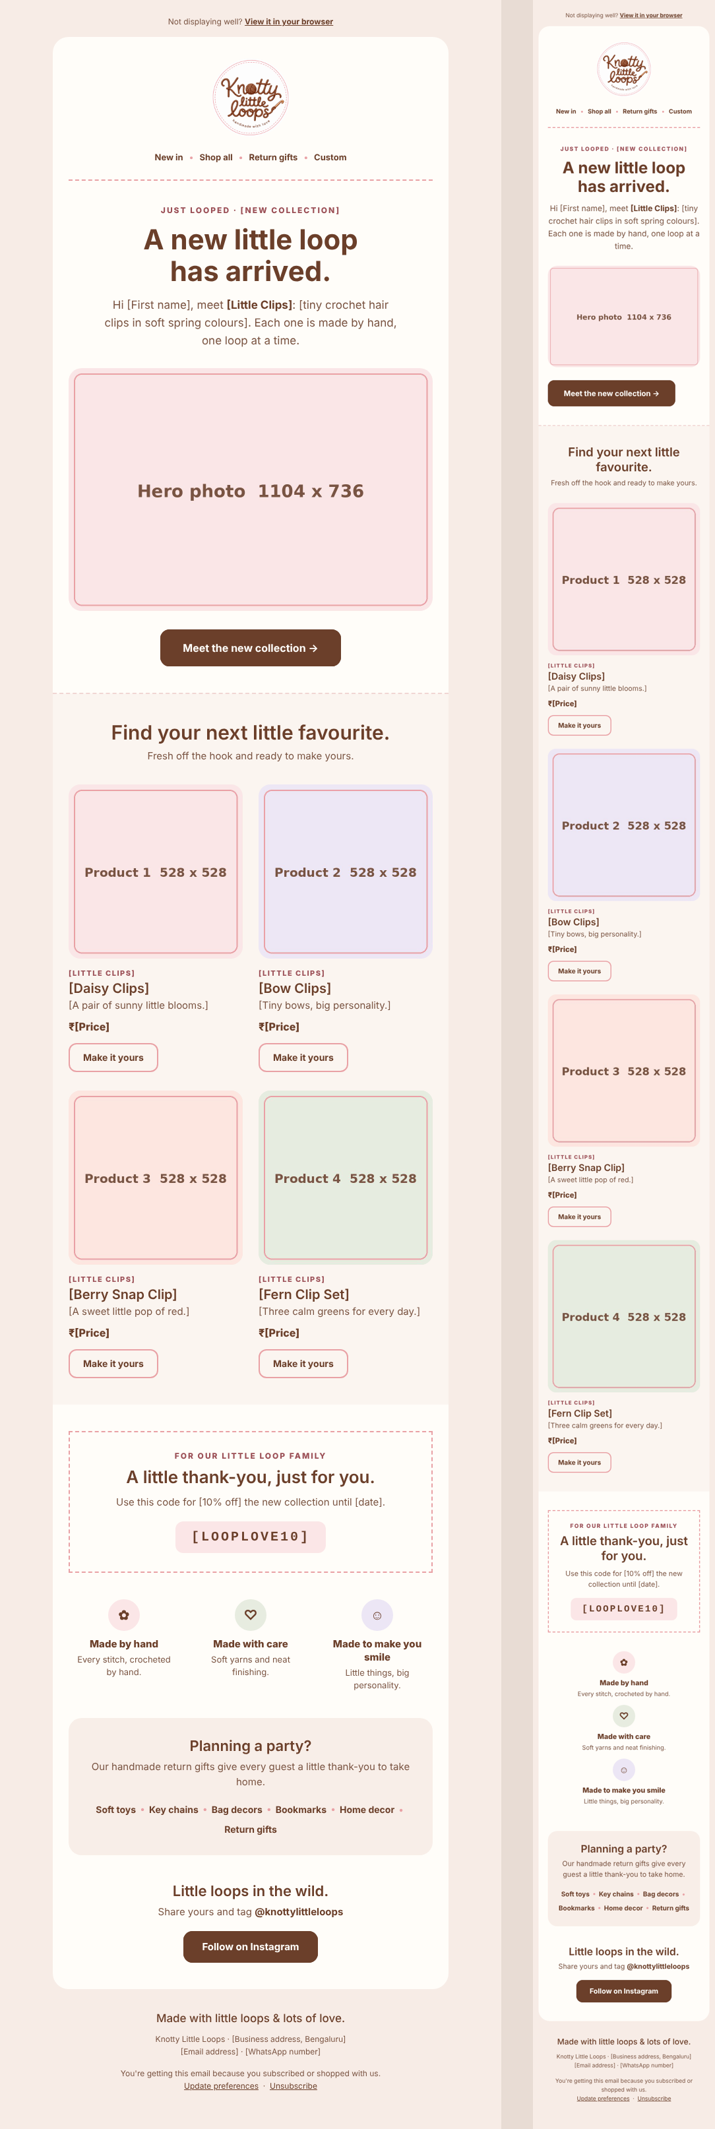Screen dimensions: 715x2129
Task: Click 'Meet the new collection' button in desktop preview
Action: pyautogui.click(x=251, y=648)
